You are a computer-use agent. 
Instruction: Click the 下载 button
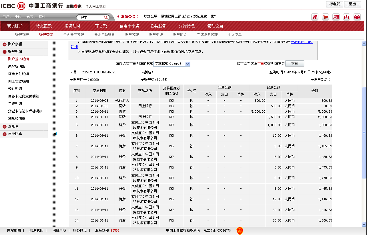(294, 64)
